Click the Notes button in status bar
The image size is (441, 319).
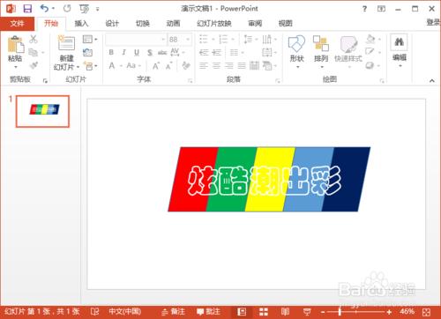point(174,312)
